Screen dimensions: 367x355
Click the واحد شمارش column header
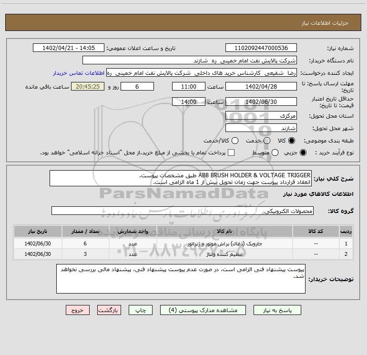pos(133,231)
